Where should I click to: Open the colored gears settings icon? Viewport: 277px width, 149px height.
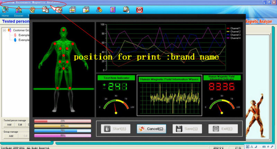pyautogui.click(x=99, y=10)
